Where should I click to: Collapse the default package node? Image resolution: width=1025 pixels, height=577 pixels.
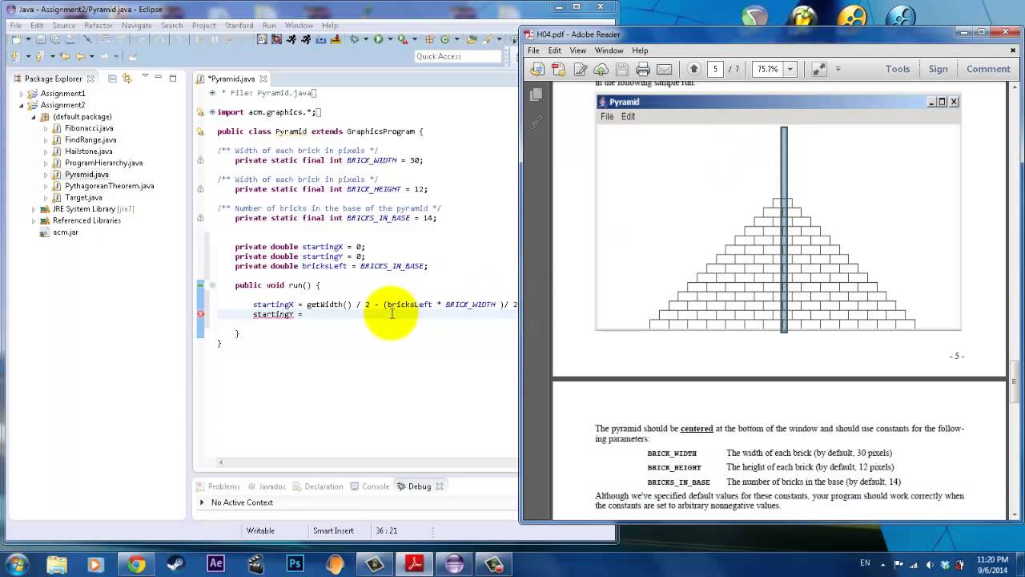[34, 117]
